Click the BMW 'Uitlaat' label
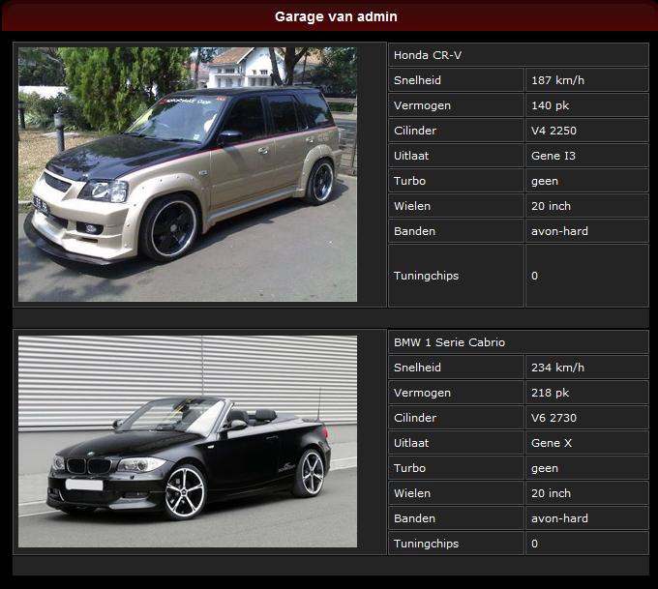Viewport: 658px width, 589px height. pos(411,443)
